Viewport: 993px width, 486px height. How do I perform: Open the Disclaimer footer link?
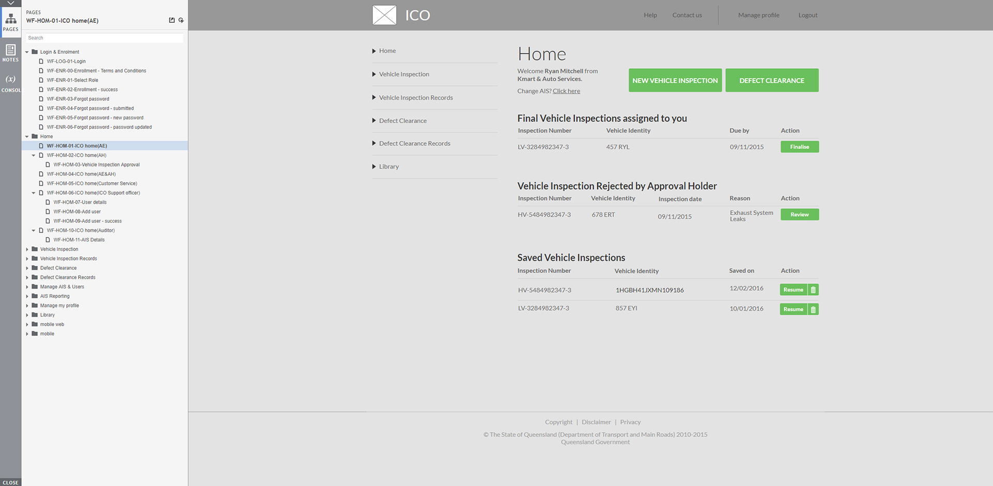click(x=596, y=422)
